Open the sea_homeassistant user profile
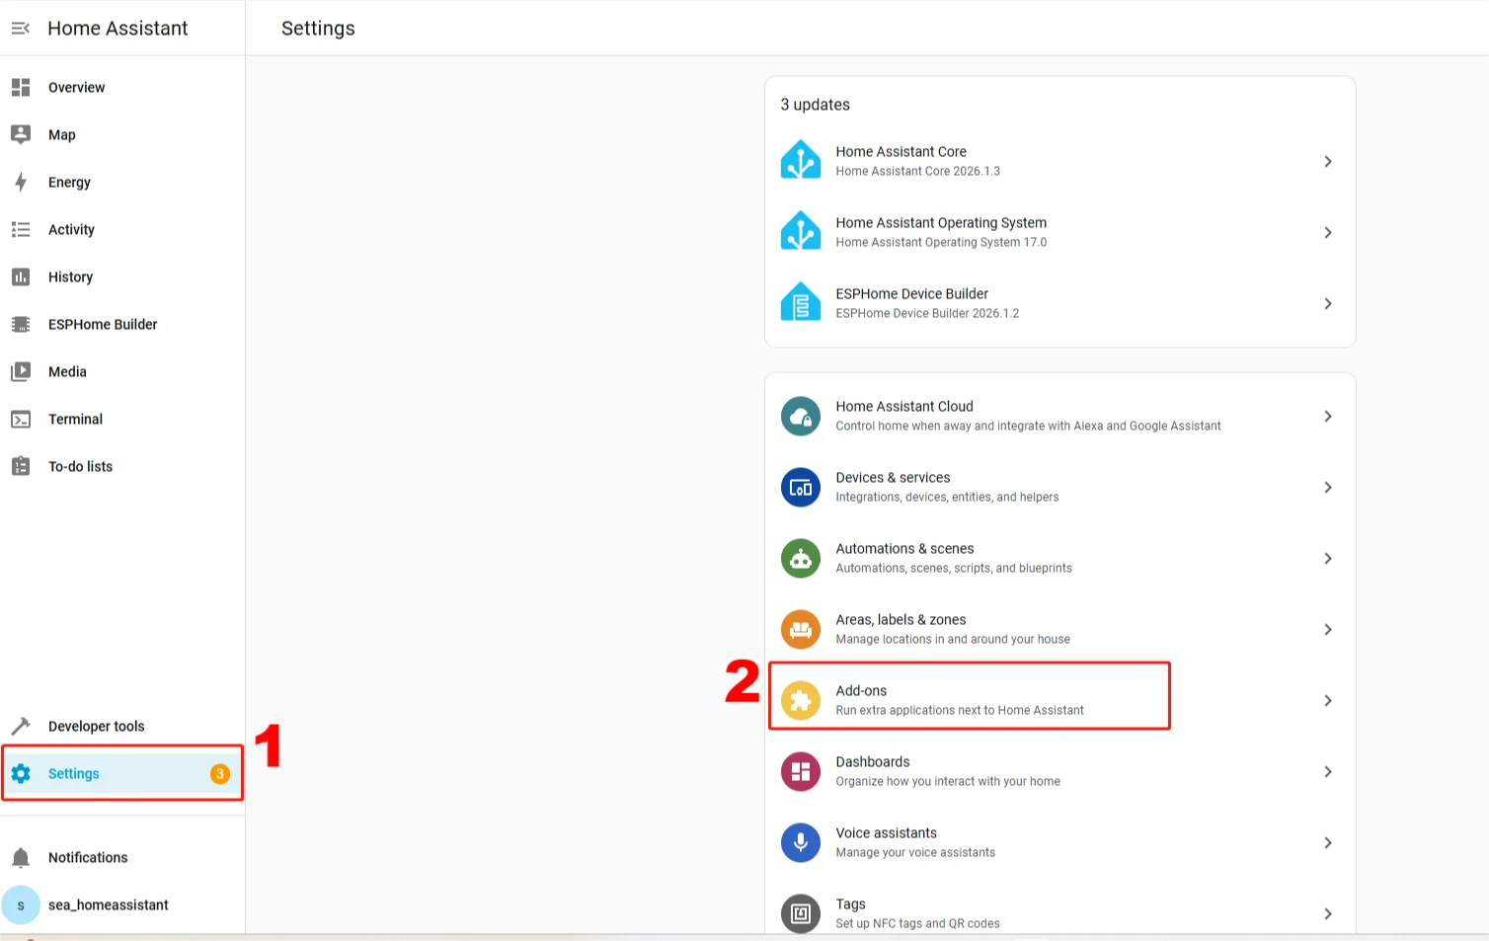Image resolution: width=1489 pixels, height=941 pixels. click(108, 905)
